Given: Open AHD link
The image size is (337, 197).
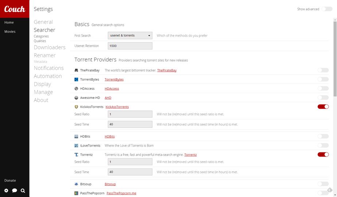Looking at the screenshot, I should pos(108,98).
